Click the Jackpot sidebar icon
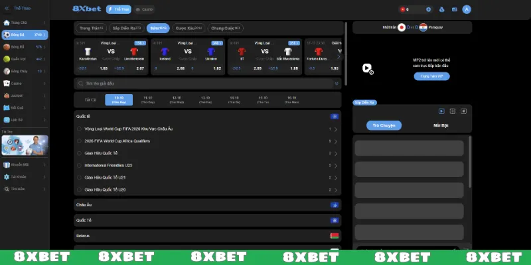The image size is (531, 265). 6,95
